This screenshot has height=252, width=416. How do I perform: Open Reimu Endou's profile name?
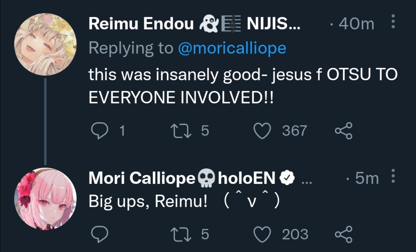[x=141, y=24]
